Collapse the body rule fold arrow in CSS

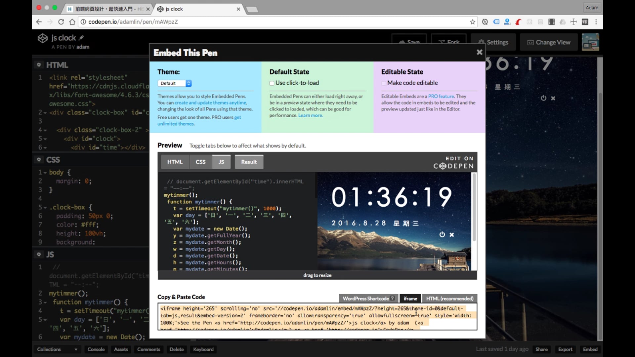(45, 173)
